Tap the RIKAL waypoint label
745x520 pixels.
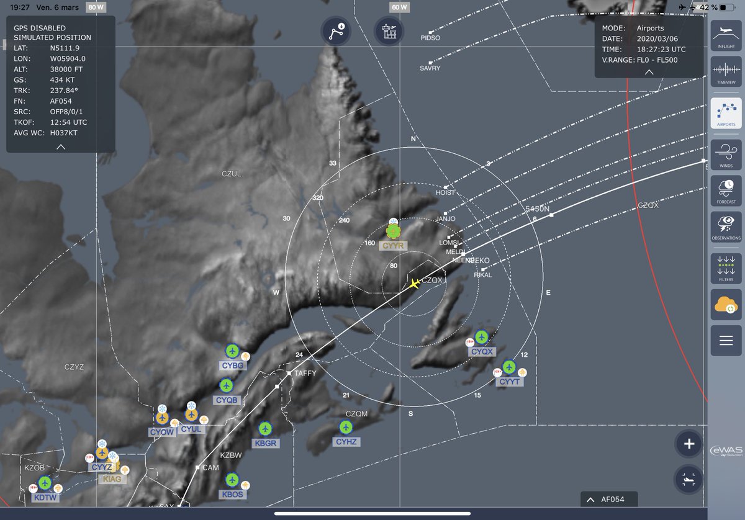482,274
